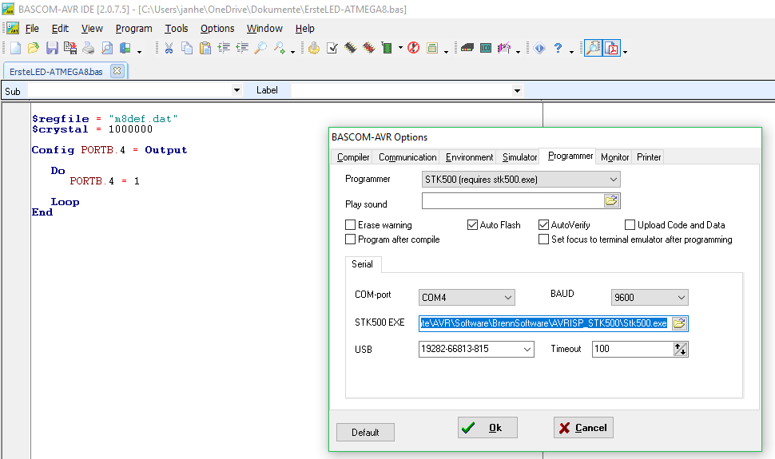Click into the Timeout value field
The image size is (775, 459).
coord(633,350)
